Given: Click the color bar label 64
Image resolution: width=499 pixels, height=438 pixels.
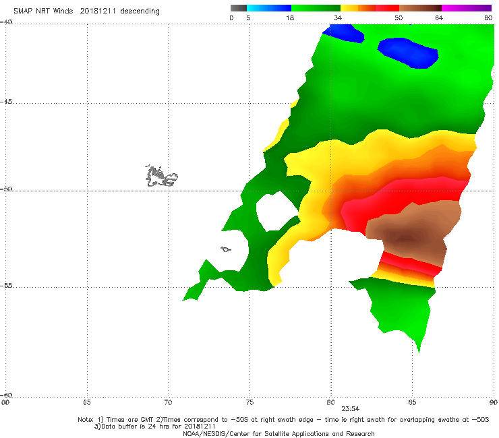Looking at the screenshot, I should tap(439, 18).
